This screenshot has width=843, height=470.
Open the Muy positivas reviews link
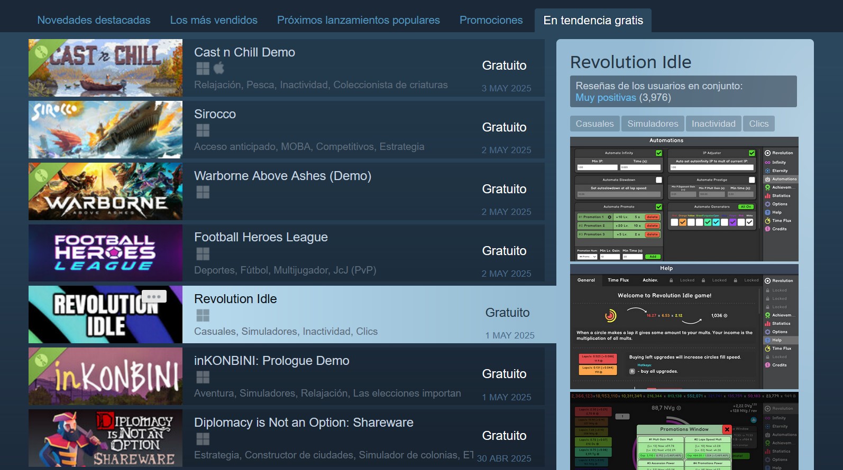click(606, 98)
